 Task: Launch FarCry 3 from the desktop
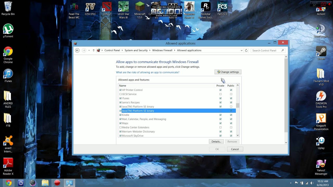222,9
